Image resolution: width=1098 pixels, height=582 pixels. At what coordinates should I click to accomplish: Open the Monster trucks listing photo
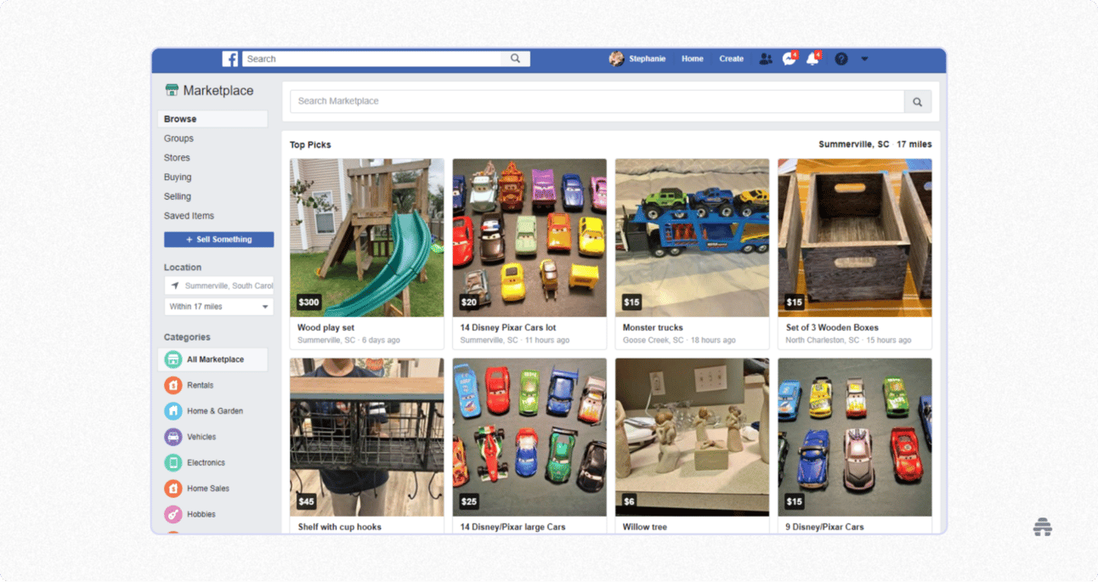(693, 238)
